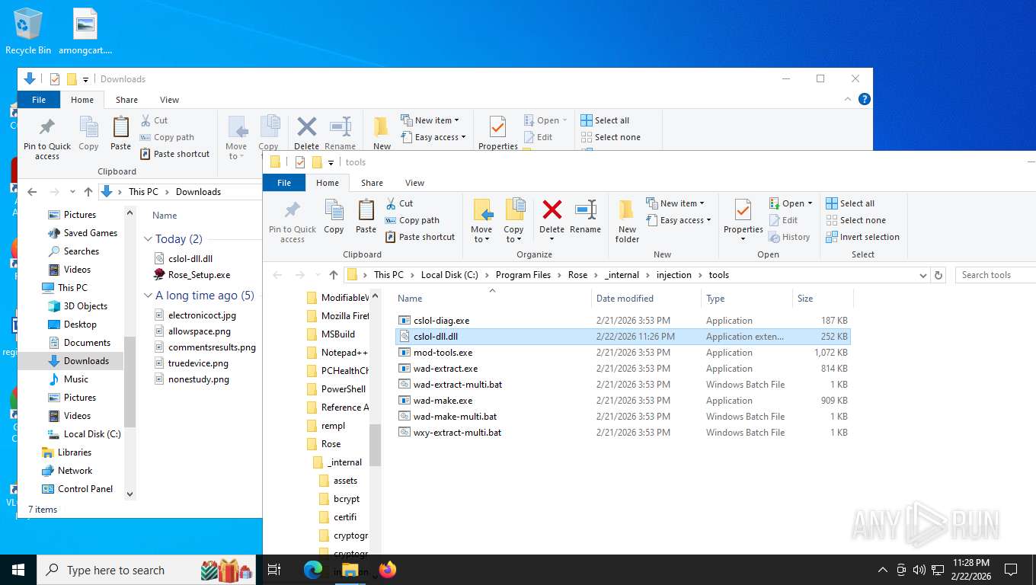Open File tab in Downloads window
Image resolution: width=1036 pixels, height=585 pixels.
(39, 100)
